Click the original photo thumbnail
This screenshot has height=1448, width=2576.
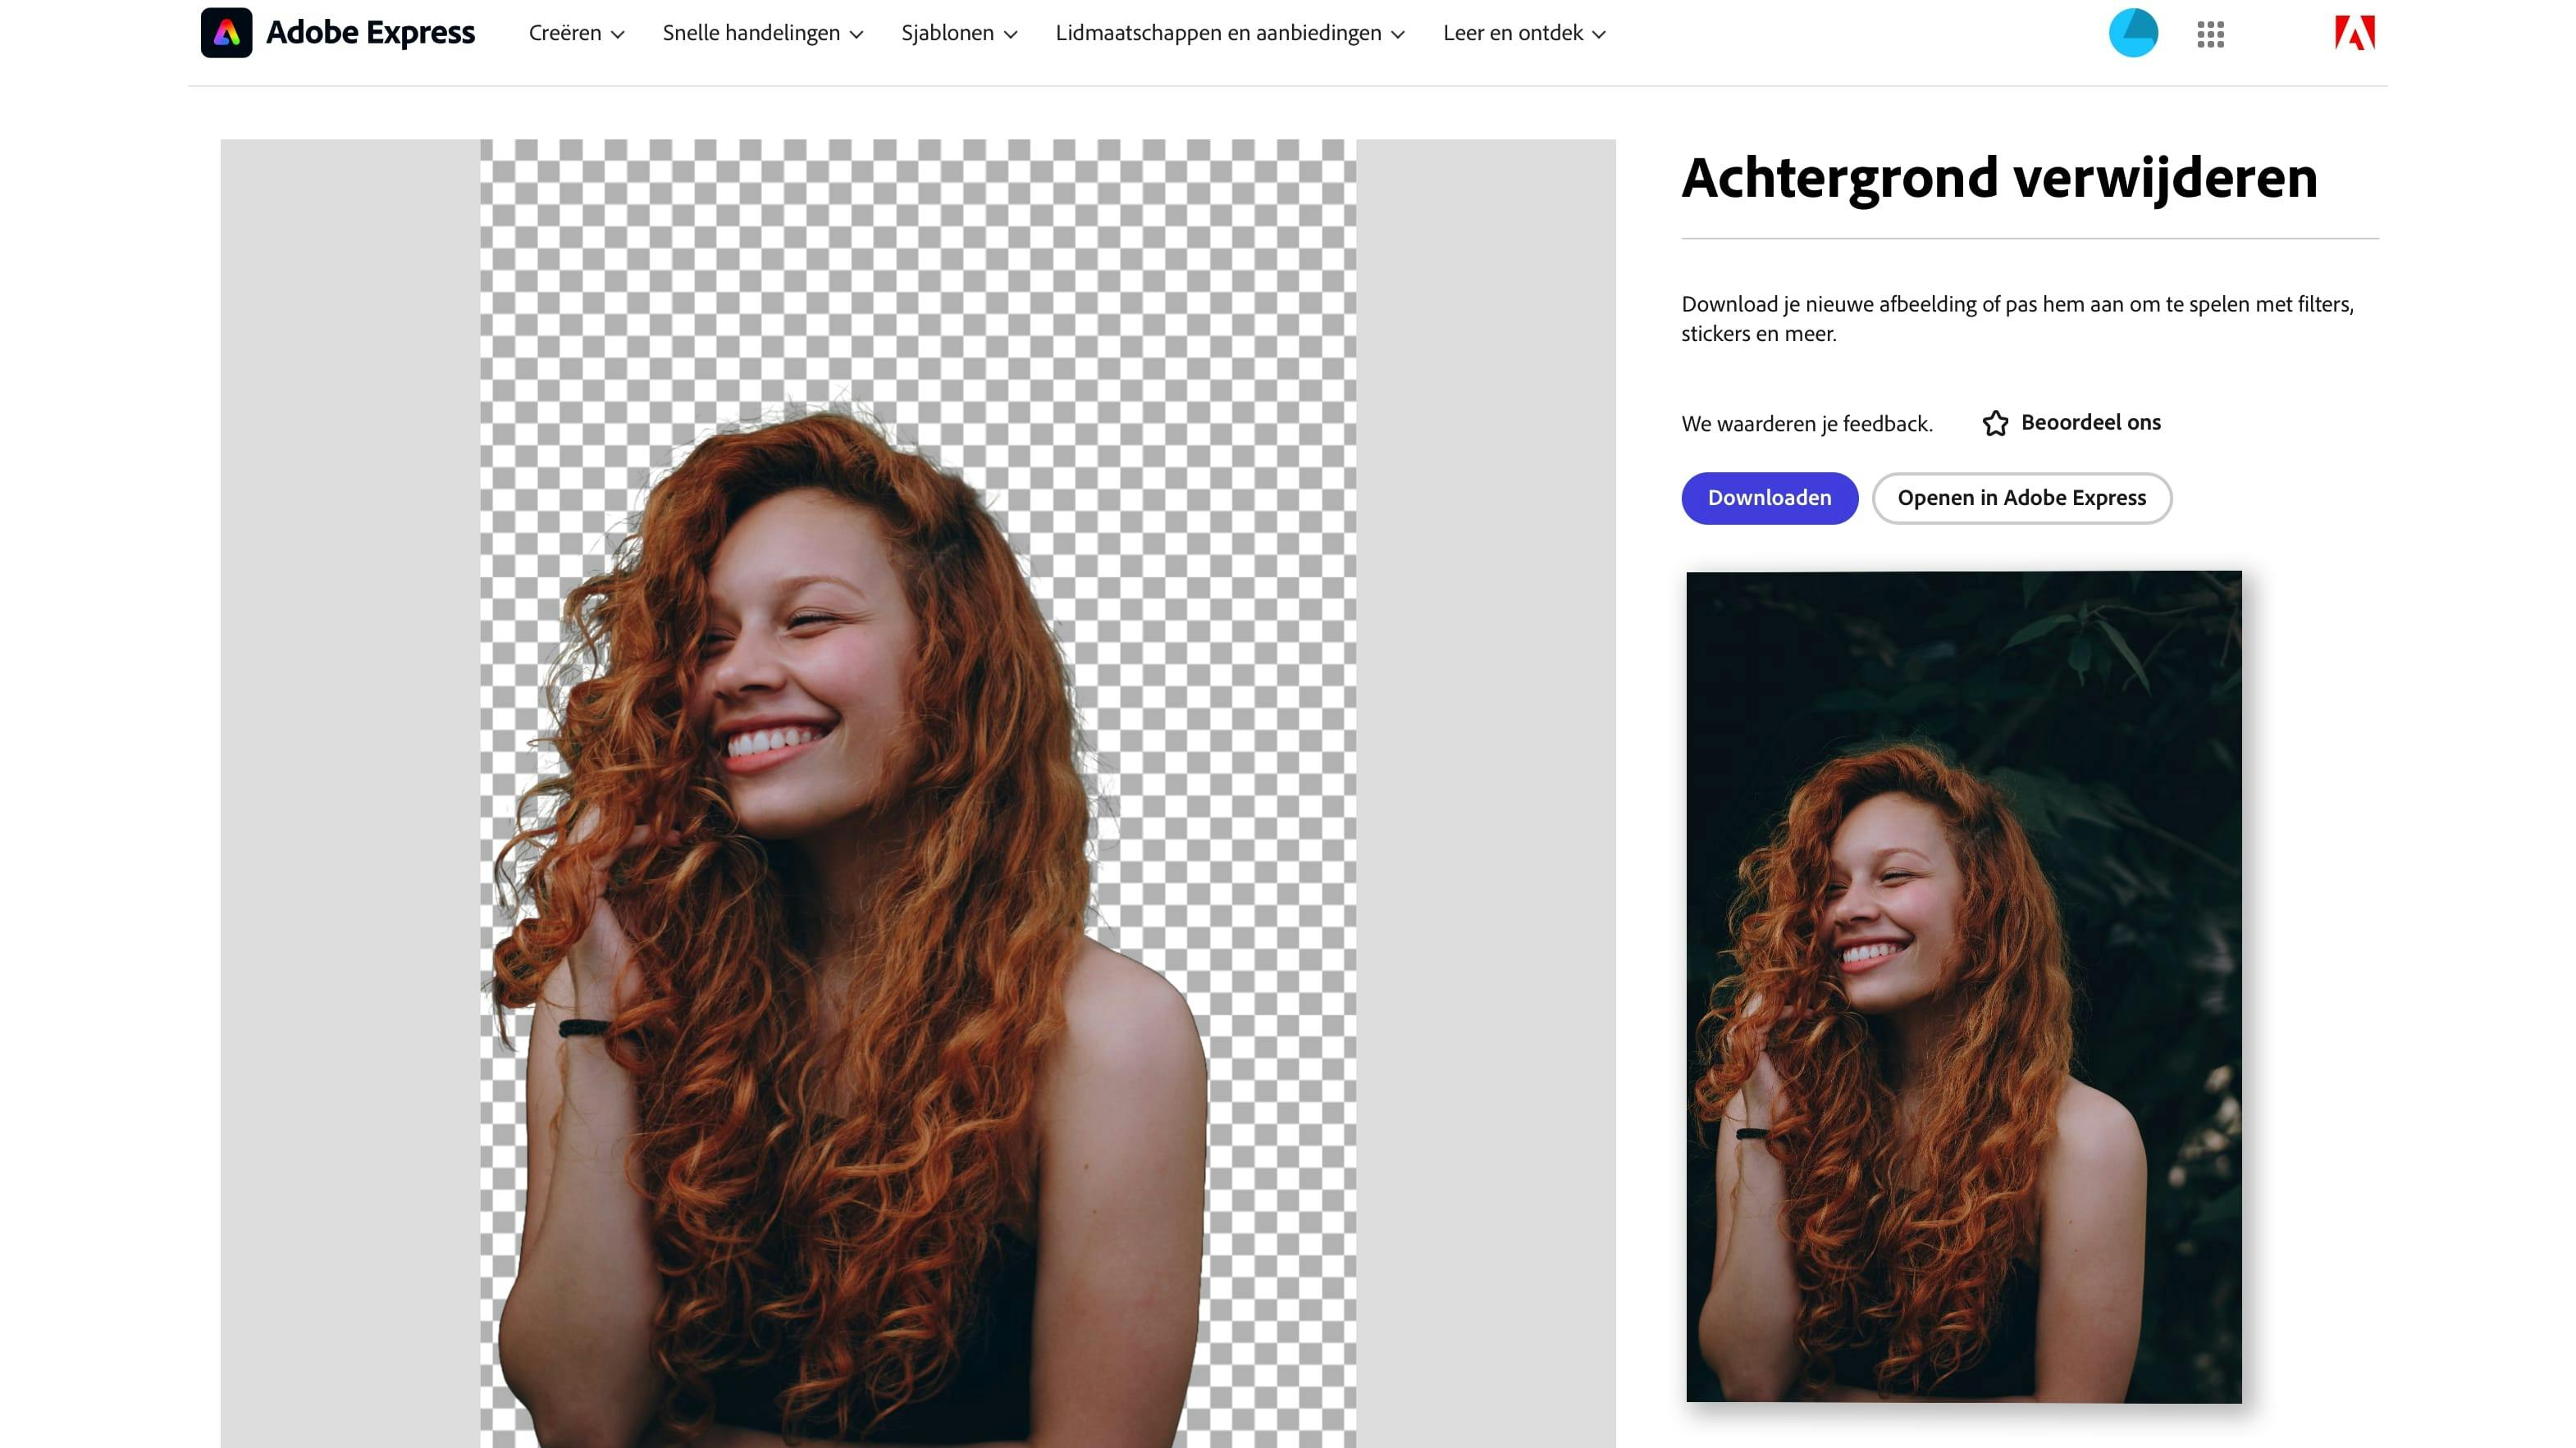coord(1963,986)
